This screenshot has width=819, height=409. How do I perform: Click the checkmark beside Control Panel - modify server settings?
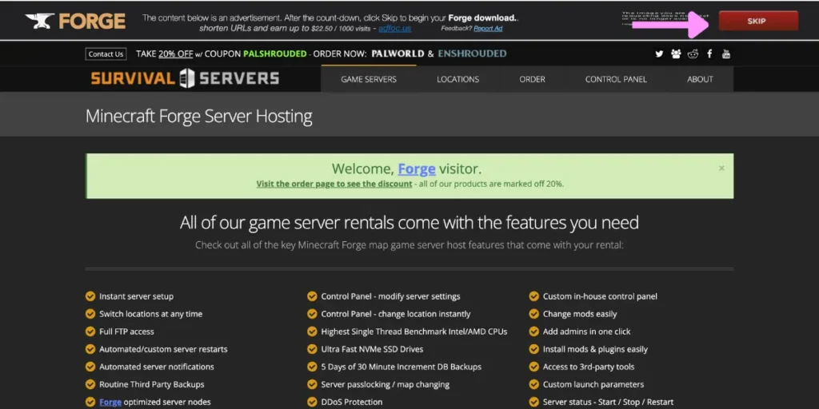(312, 296)
